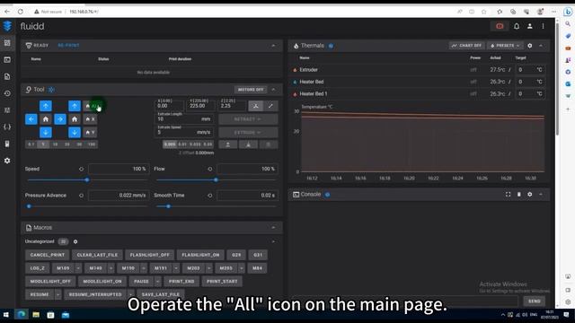Screen dimensions: 575x323
Task: Select jog distance 100
Action: (92, 144)
